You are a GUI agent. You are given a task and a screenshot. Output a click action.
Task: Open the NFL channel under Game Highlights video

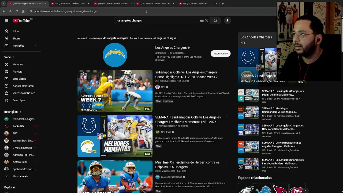pos(163,87)
